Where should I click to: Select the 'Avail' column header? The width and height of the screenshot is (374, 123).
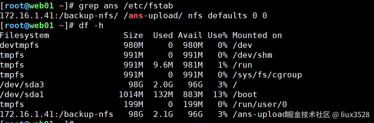190,35
